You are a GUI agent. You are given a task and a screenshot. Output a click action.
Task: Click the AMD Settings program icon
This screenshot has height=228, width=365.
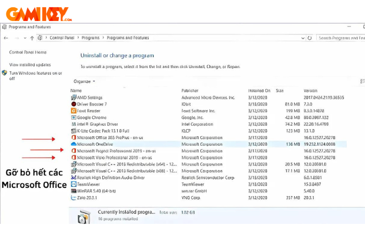coord(73,98)
